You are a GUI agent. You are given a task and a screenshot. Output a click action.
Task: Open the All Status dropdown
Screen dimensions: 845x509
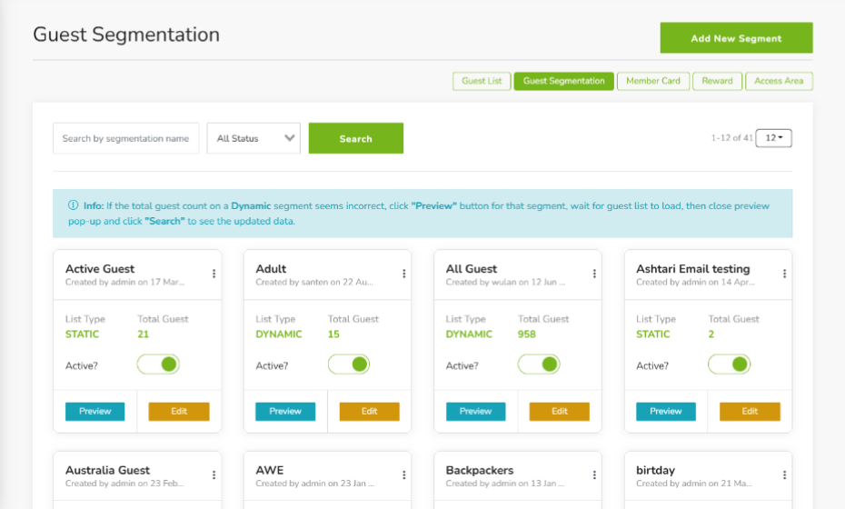coord(253,138)
